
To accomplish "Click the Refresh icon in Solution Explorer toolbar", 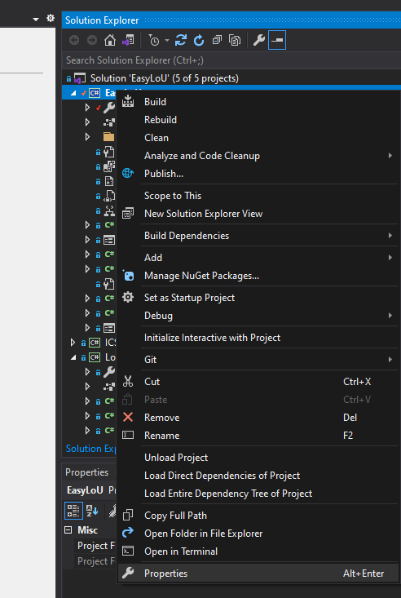I will click(199, 40).
